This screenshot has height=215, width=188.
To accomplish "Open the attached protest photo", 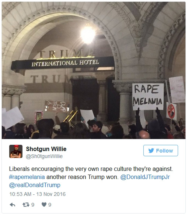I will (x=94, y=71).
